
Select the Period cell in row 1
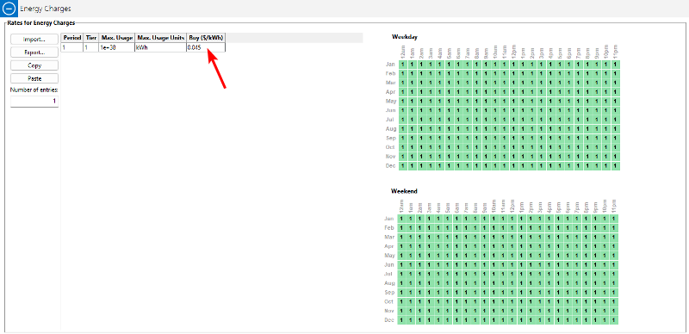point(72,47)
